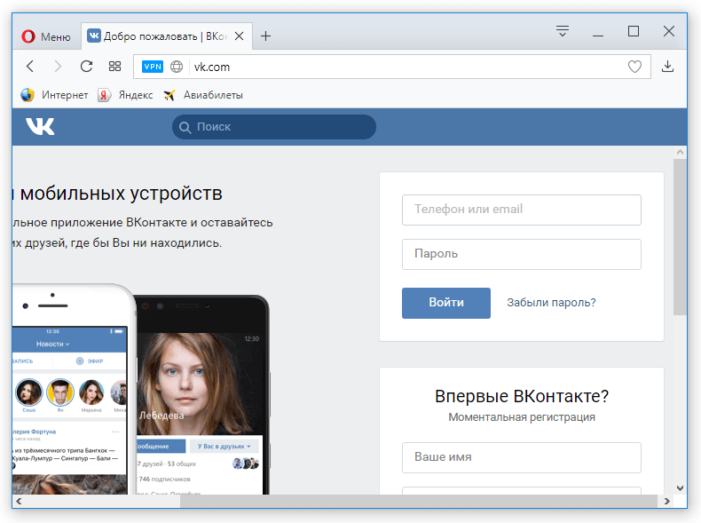Click horizontal scrollbar left arrow
The height and width of the screenshot is (523, 701).
[19, 501]
